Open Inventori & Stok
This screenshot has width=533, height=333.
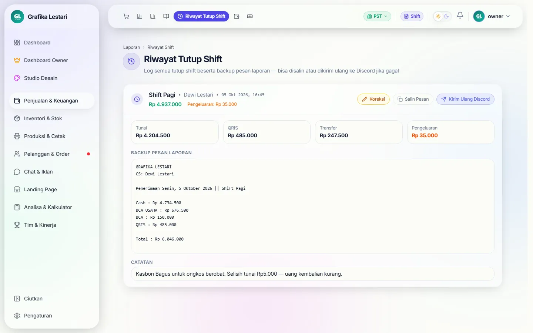52,118
